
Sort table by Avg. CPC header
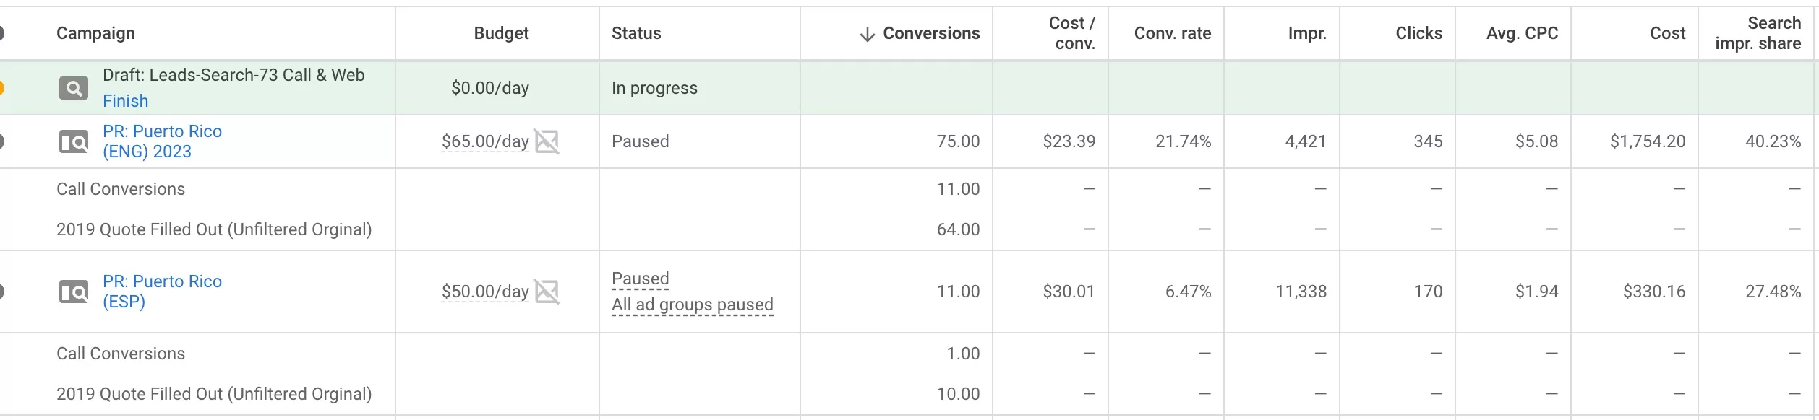coord(1522,33)
